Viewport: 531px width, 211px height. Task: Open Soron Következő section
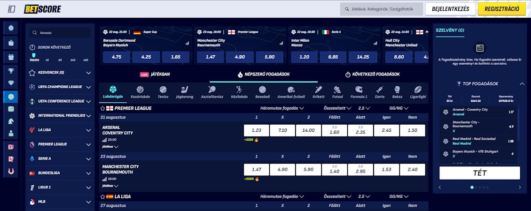point(50,48)
